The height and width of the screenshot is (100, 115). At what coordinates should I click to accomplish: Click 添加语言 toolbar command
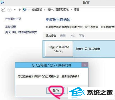51,36
